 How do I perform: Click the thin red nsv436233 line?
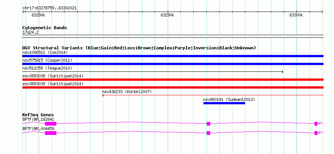point(213,95)
